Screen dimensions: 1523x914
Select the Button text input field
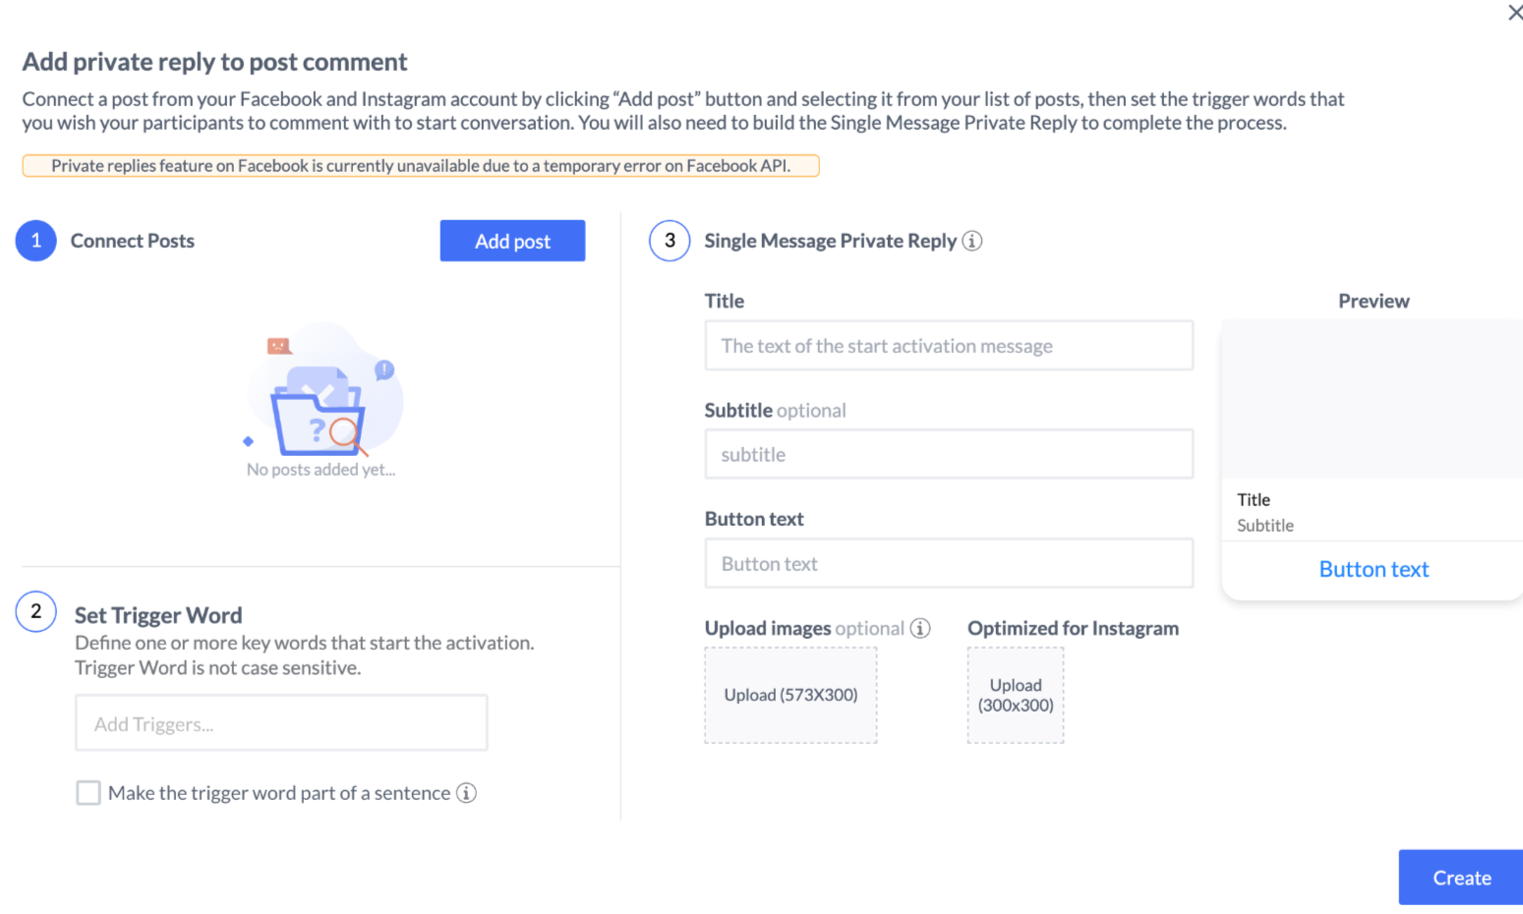click(x=949, y=564)
